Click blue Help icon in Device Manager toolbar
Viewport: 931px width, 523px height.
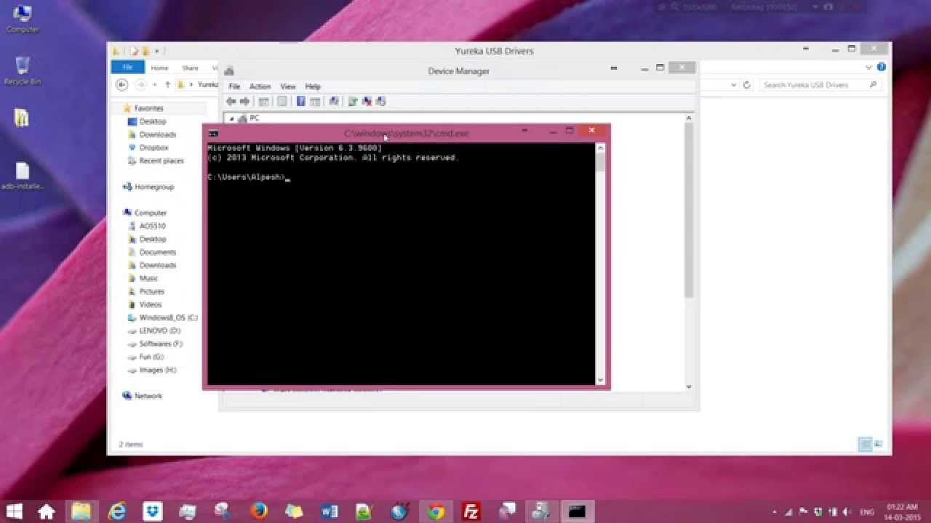300,102
